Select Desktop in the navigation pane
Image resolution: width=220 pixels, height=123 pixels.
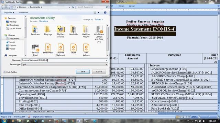pos(11,22)
